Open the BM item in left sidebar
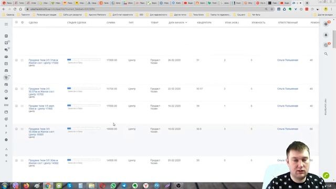Viewport: 336px width, 189px height. [6, 105]
